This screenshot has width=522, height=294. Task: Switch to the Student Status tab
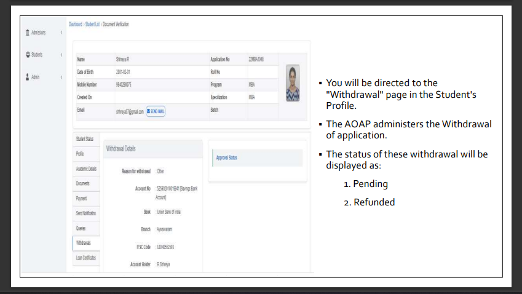coord(85,139)
